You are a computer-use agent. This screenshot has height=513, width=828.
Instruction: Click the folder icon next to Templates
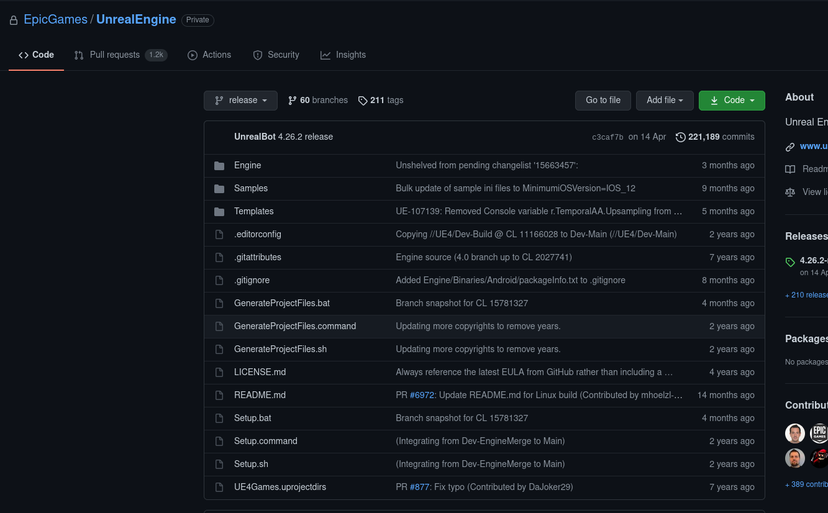219,211
